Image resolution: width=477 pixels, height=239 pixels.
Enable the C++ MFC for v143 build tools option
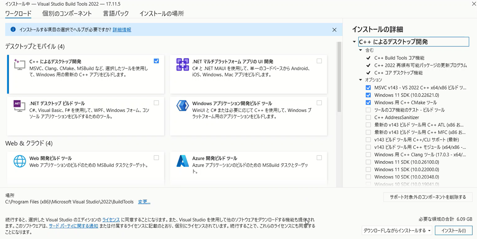pyautogui.click(x=368, y=132)
